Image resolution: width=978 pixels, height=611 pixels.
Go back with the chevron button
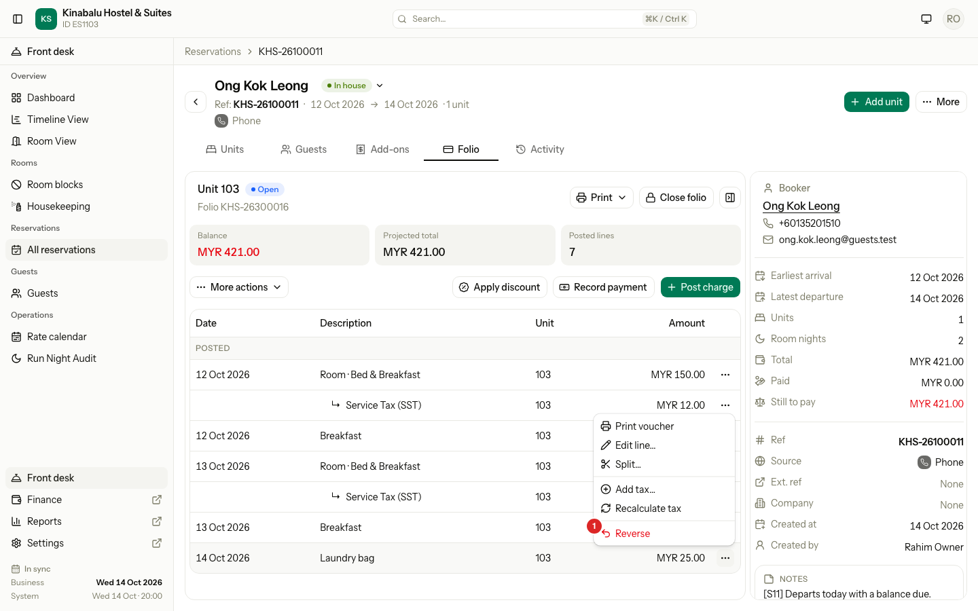196,102
